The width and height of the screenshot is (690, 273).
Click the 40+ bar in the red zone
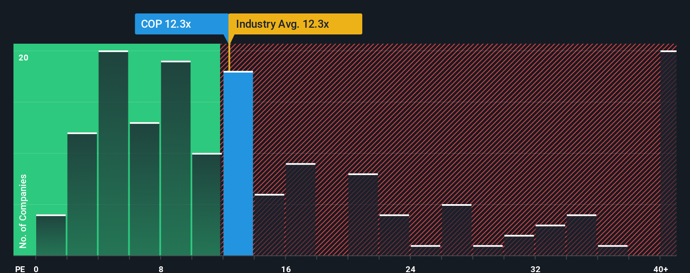coord(668,153)
